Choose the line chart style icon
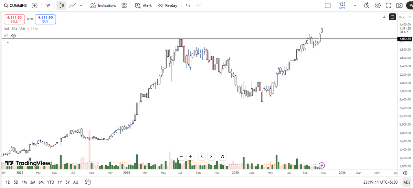The height and width of the screenshot is (188, 413). [x=72, y=5]
